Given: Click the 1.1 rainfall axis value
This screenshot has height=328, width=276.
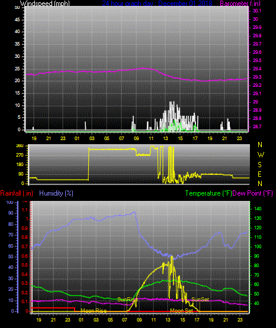Looking at the screenshot, I should 25,210.
